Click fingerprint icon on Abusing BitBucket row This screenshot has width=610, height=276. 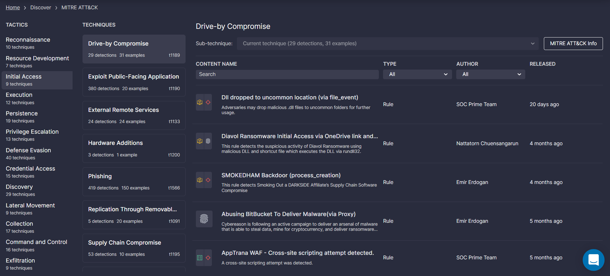[x=204, y=219]
